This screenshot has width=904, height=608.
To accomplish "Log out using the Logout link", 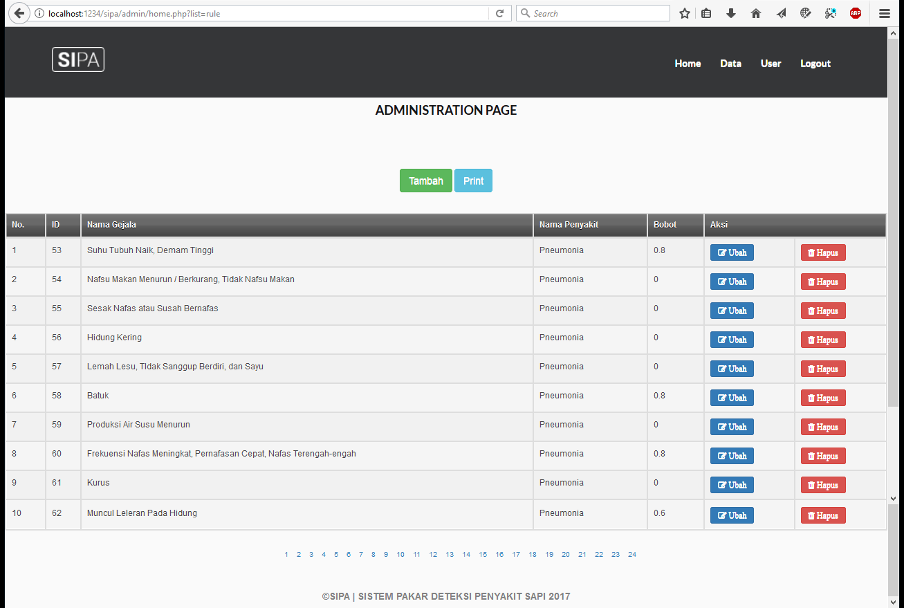I will tap(815, 64).
